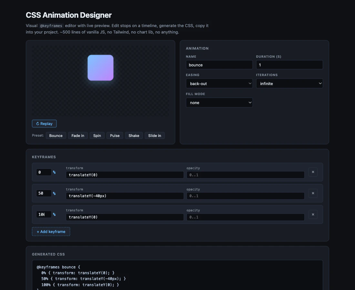Open the Easing dropdown

(x=219, y=84)
